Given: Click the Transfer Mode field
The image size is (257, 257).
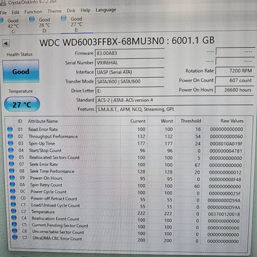Looking at the screenshot, I should point(129,82).
